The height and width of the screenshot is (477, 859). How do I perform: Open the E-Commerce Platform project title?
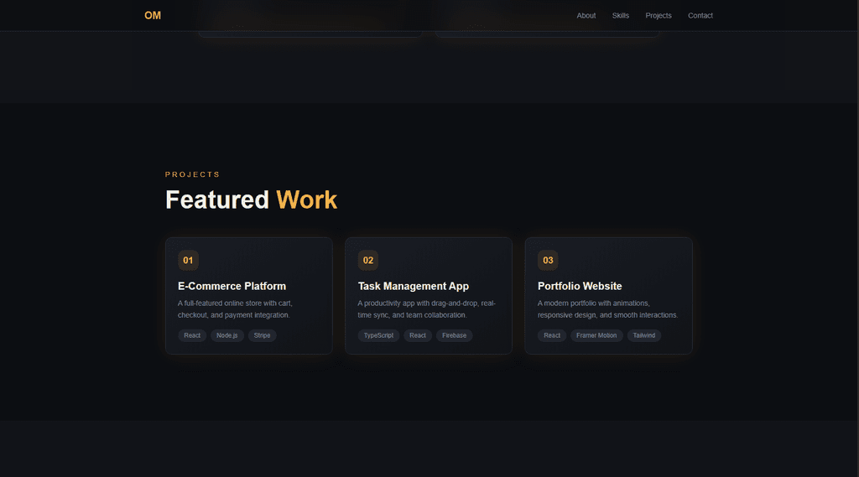tap(232, 286)
